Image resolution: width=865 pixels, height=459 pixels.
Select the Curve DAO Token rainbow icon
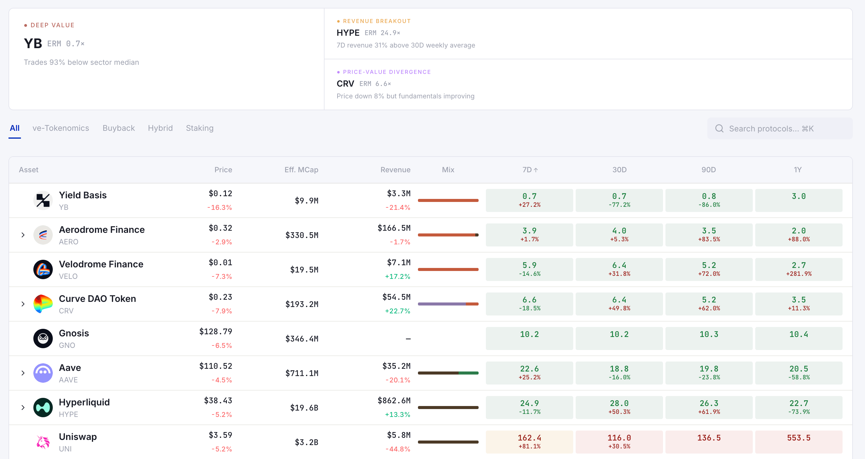point(43,304)
